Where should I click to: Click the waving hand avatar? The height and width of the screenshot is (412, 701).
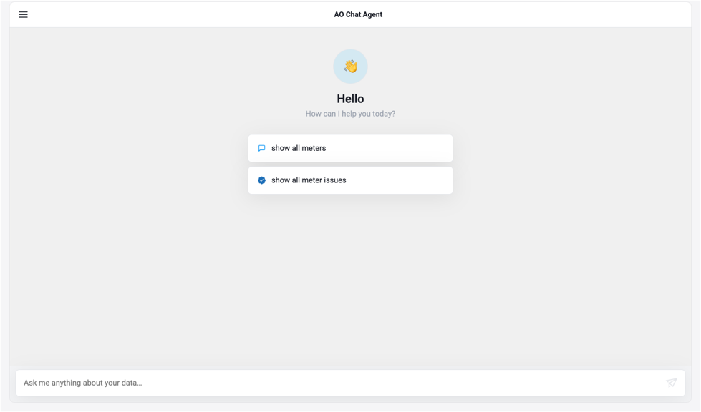351,67
